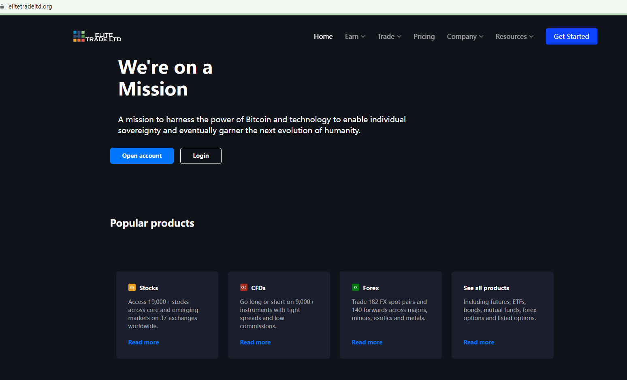627x380 pixels.
Task: Click the elitetradeltd.org address text
Action: click(30, 6)
